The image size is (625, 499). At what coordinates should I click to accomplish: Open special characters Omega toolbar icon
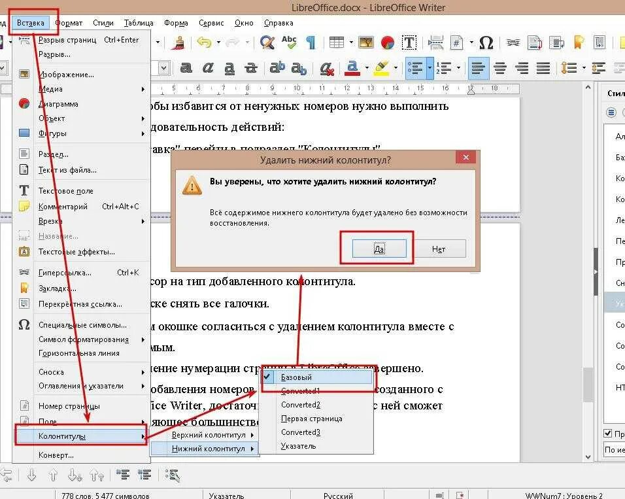(486, 43)
